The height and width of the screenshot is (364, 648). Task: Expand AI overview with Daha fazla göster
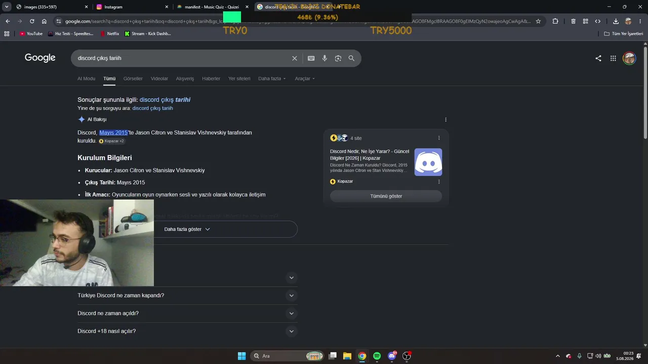pyautogui.click(x=187, y=229)
